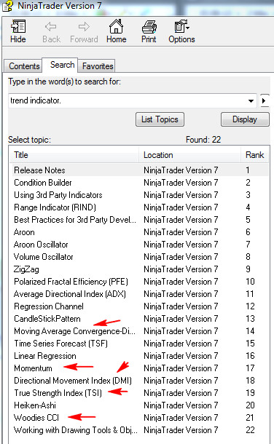Sort results by Location column header
The height and width of the screenshot is (444, 274).
click(189, 155)
